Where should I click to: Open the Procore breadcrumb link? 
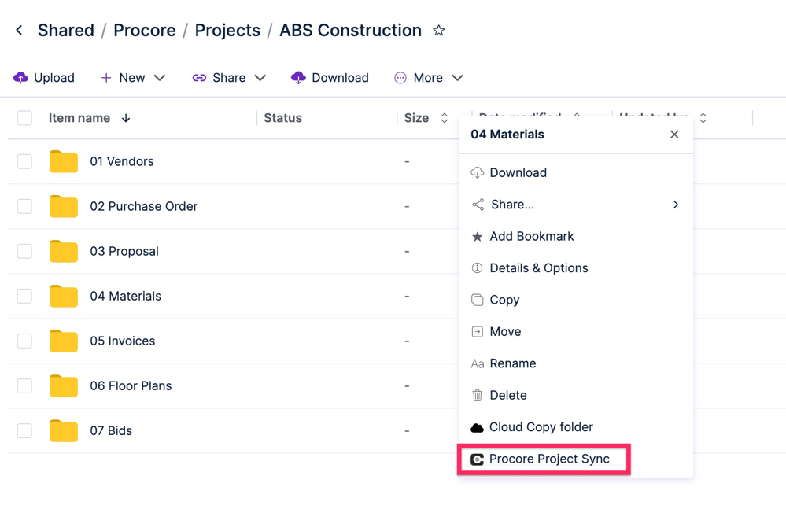144,30
